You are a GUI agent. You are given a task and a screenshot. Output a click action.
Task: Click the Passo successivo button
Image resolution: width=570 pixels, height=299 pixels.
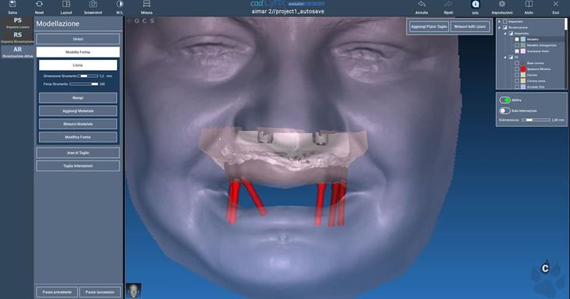point(100,292)
